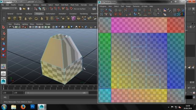Create a polygon cube from the shelf
Viewport: 196px width, 110px height.
(15, 18)
